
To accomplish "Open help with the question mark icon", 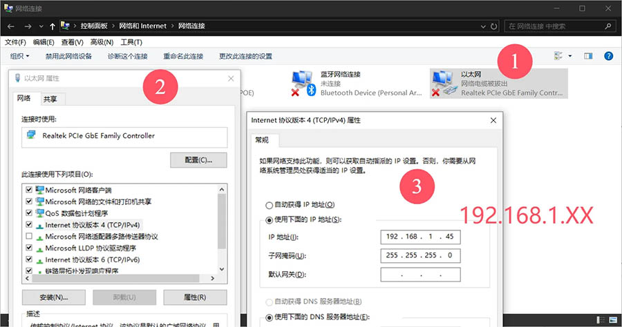I will (608, 56).
